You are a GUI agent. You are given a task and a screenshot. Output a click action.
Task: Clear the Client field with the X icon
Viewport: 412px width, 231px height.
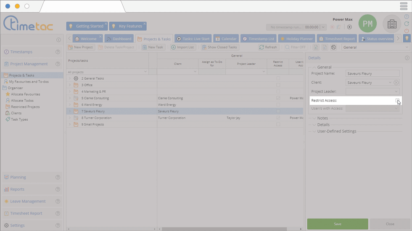[396, 83]
